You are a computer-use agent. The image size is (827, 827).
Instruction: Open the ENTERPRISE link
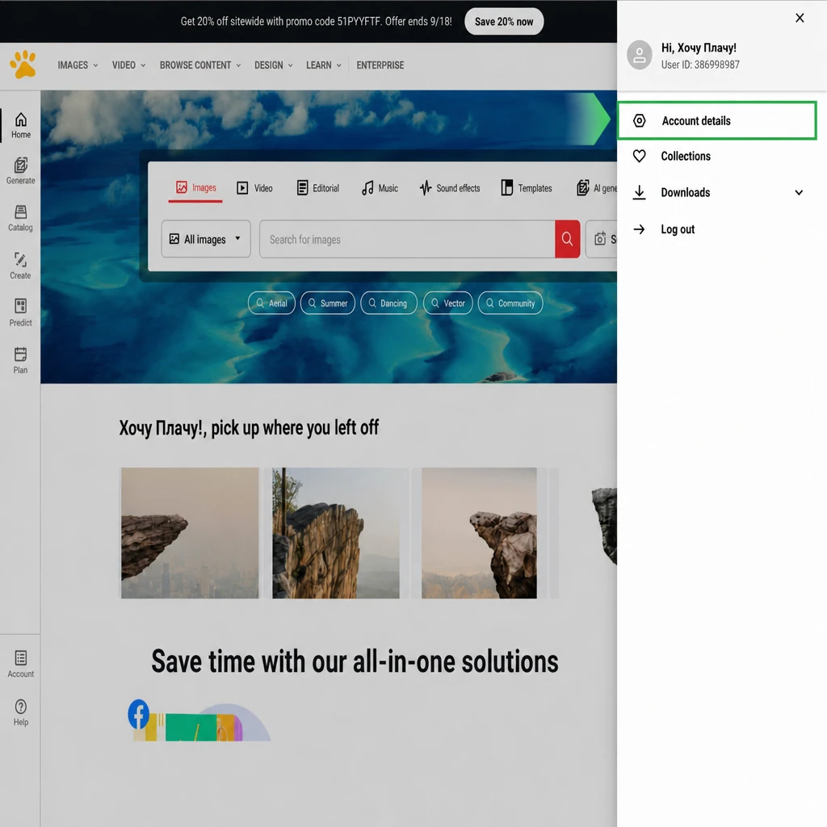click(380, 65)
